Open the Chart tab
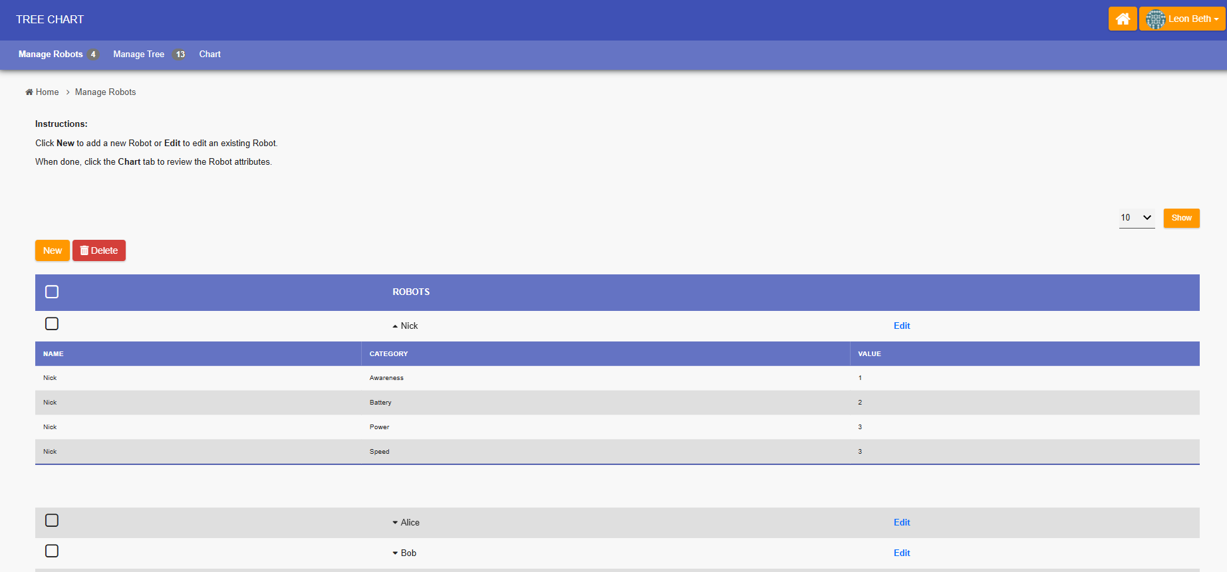 tap(209, 54)
